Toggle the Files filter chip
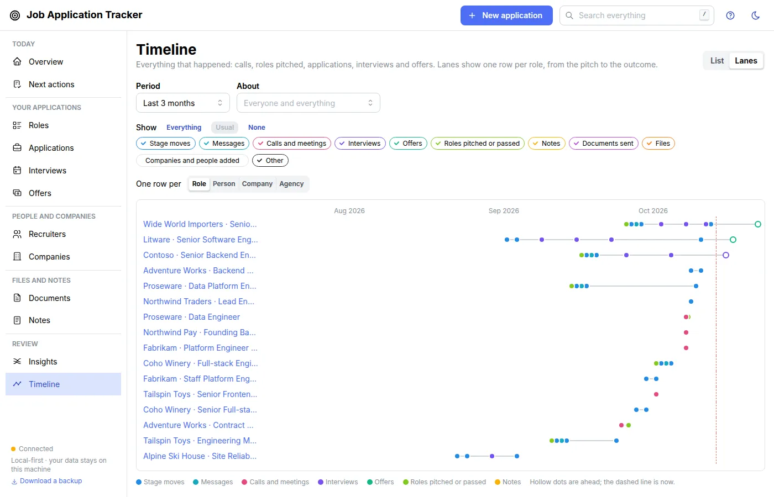774x497 pixels. pos(658,144)
